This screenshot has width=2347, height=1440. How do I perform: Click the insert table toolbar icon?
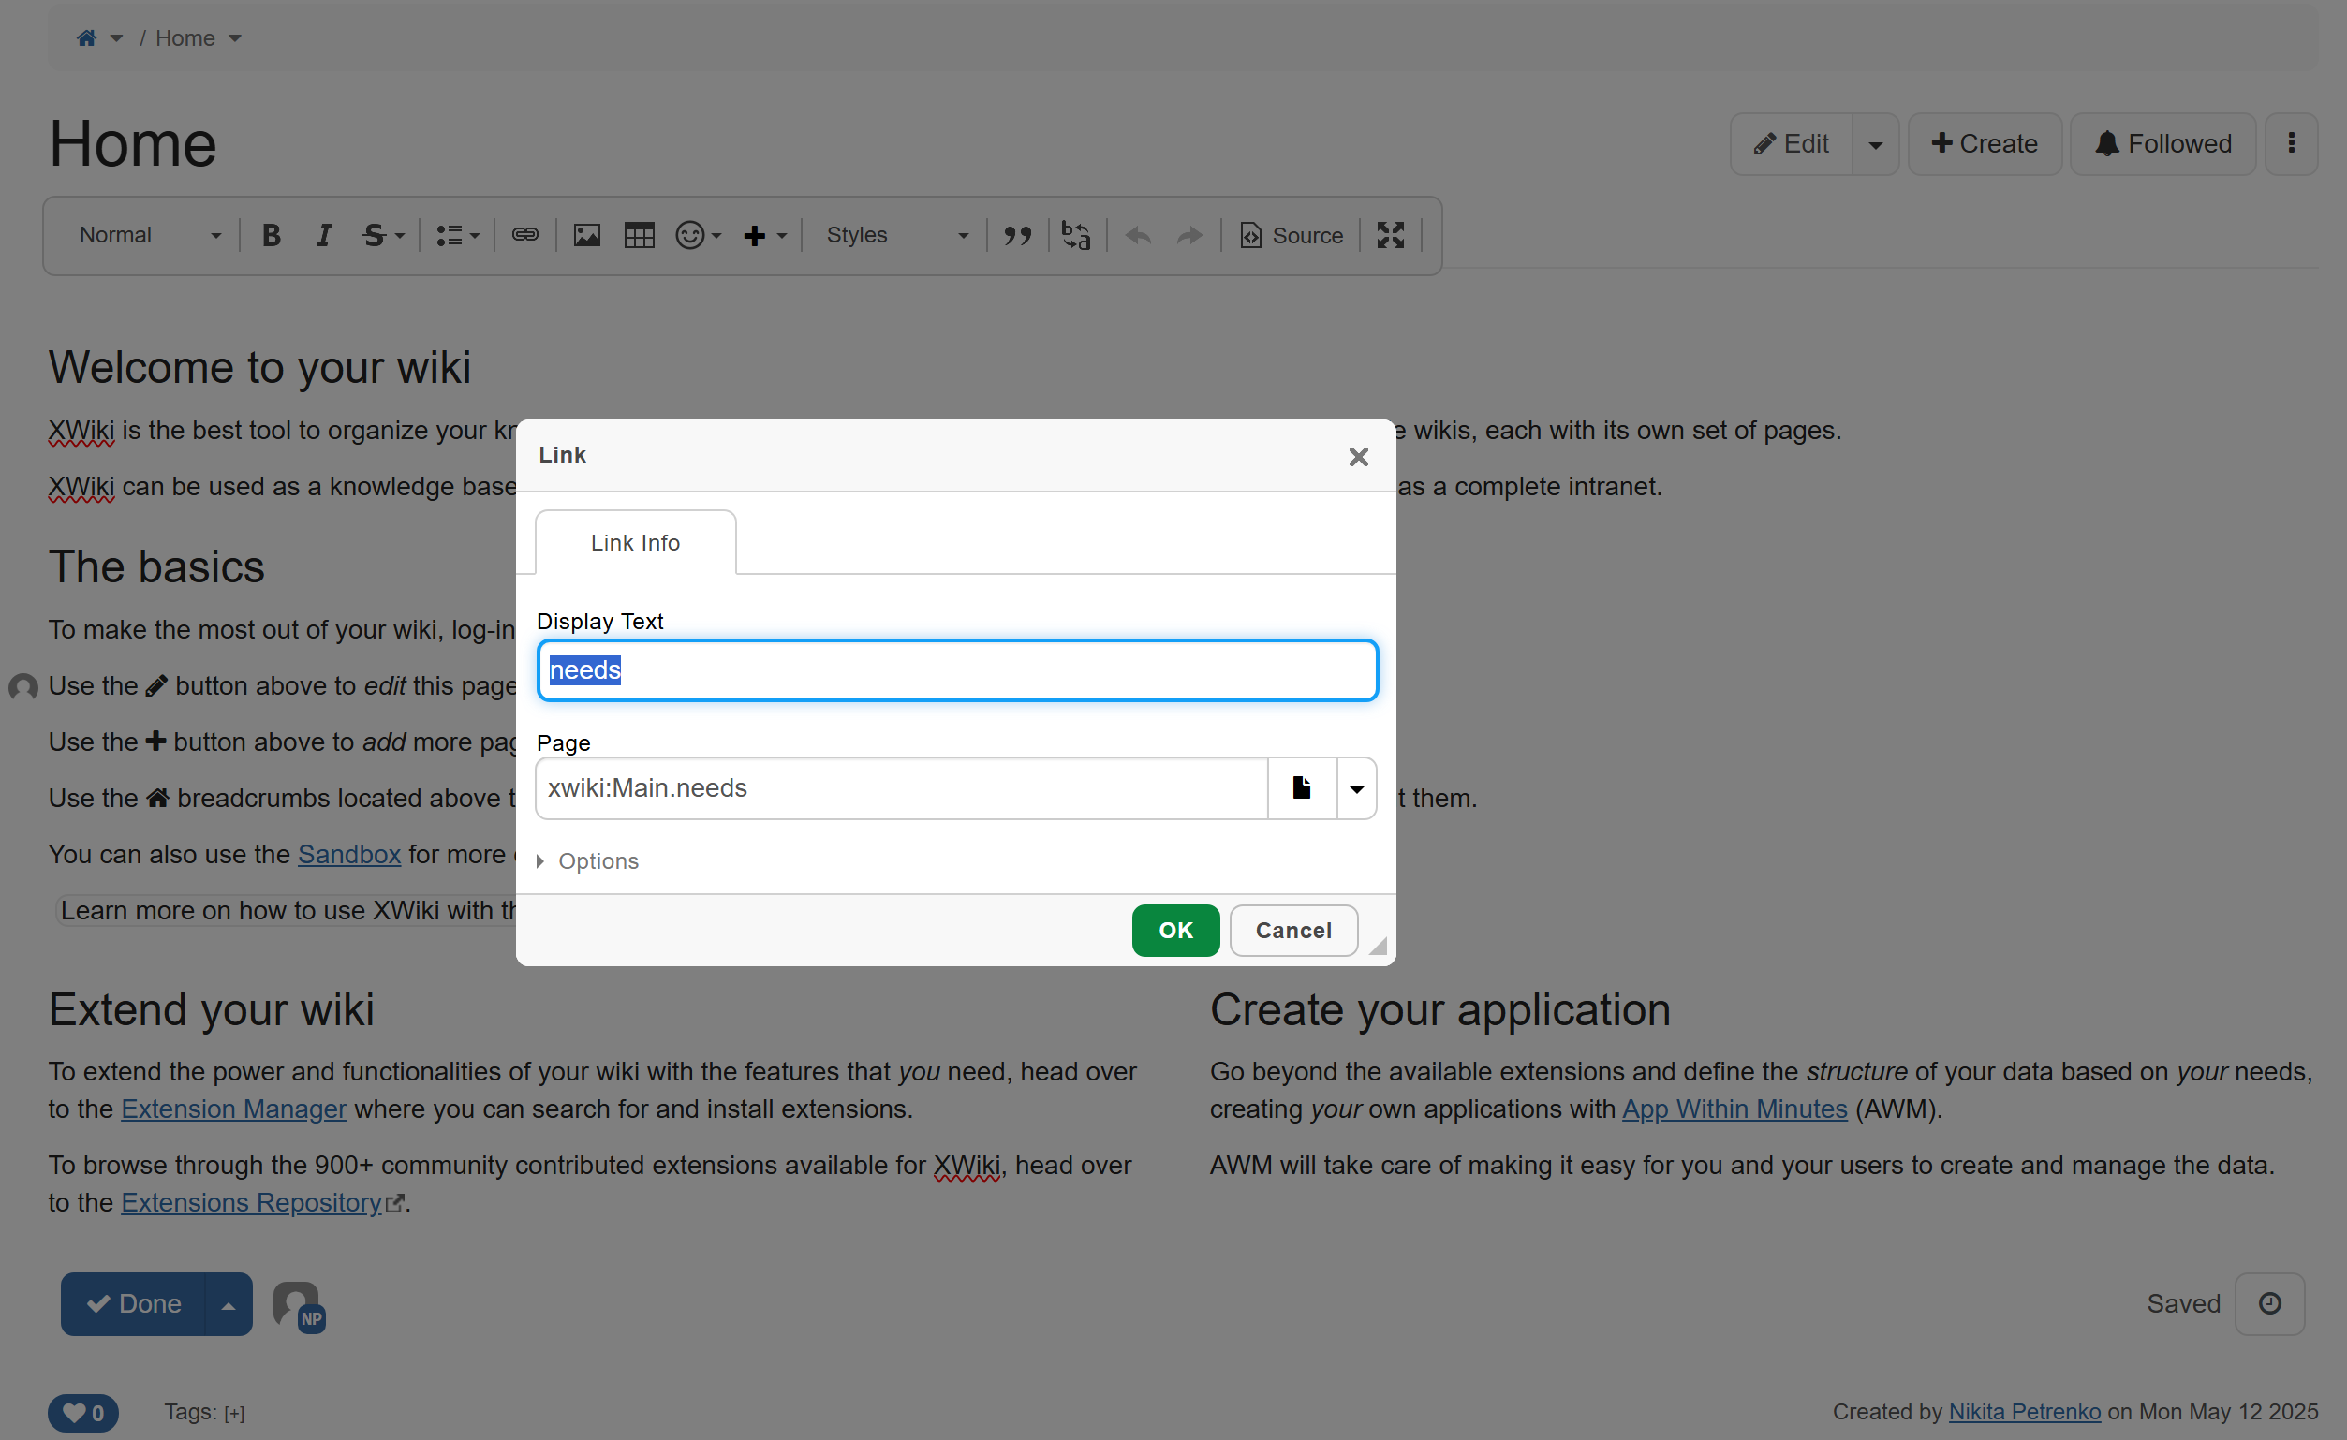tap(639, 235)
